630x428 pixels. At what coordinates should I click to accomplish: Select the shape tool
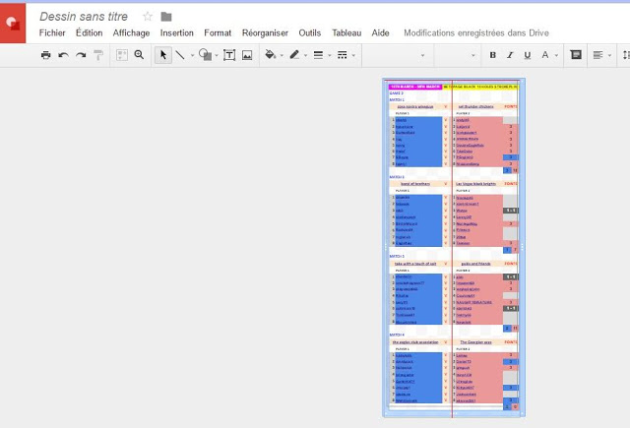pos(206,55)
